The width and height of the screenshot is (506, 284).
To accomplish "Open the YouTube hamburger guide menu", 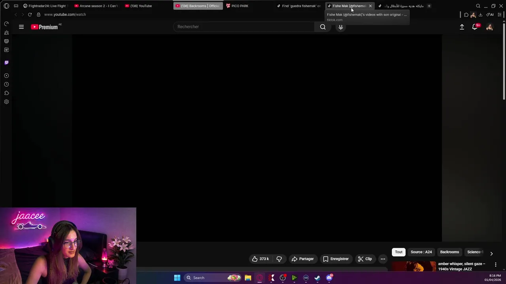I will click(21, 27).
